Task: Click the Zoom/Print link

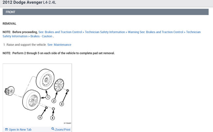Action: pyautogui.click(x=63, y=130)
